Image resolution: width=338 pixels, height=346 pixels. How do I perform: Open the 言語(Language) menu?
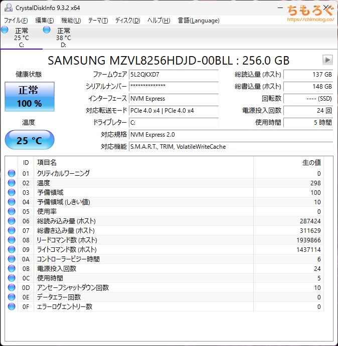[x=199, y=21]
